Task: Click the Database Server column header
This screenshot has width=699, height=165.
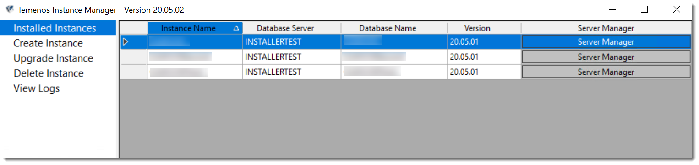Action: click(x=292, y=28)
